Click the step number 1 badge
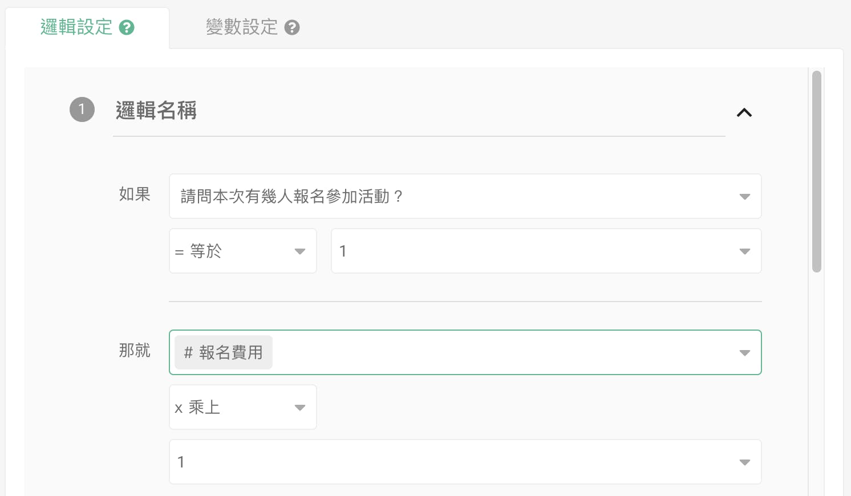851x496 pixels. 82,109
